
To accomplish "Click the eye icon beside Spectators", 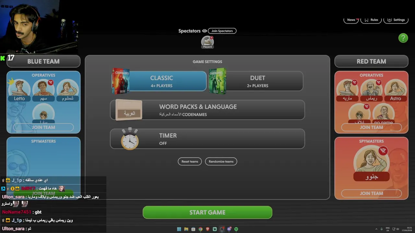I will pyautogui.click(x=204, y=31).
